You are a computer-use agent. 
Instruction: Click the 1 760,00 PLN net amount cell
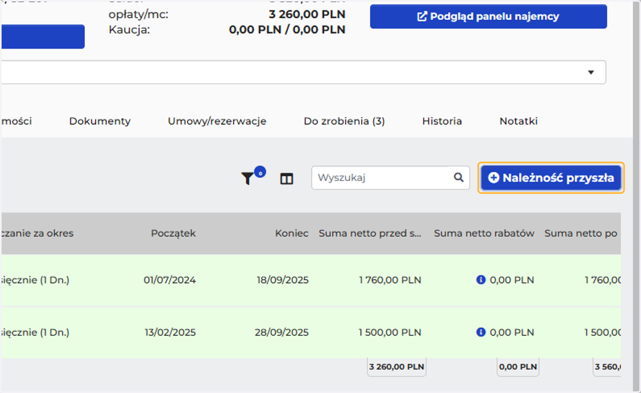pyautogui.click(x=390, y=280)
